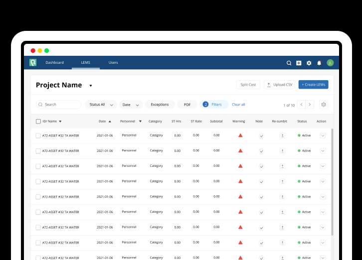Click the re-submit upload icon in fourth row
Image resolution: width=362 pixels, height=260 pixels.
pyautogui.click(x=282, y=182)
